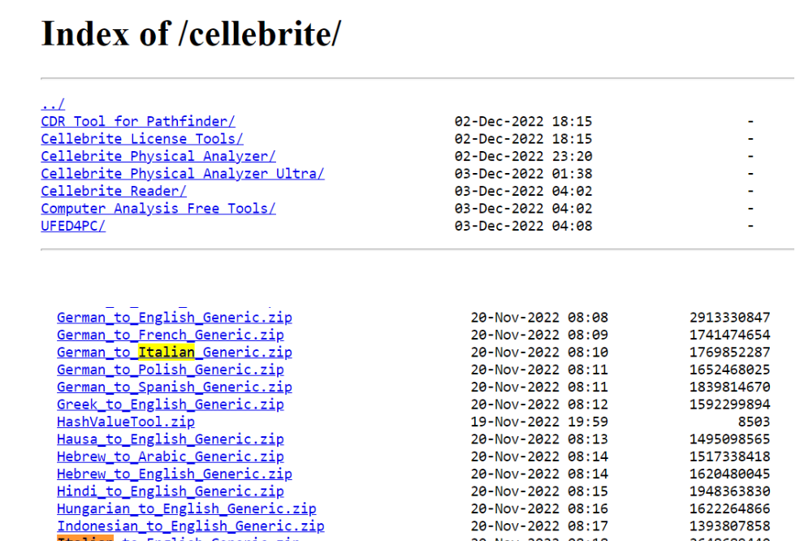The width and height of the screenshot is (800, 541).
Task: Select file size 2913330847
Action: [x=729, y=318]
